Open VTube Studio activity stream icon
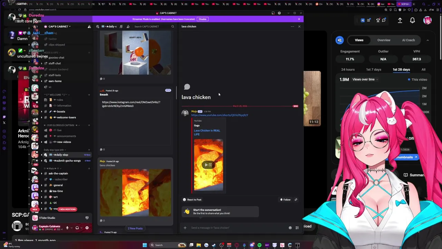This screenshot has height=249, width=442. pyautogui.click(x=87, y=218)
